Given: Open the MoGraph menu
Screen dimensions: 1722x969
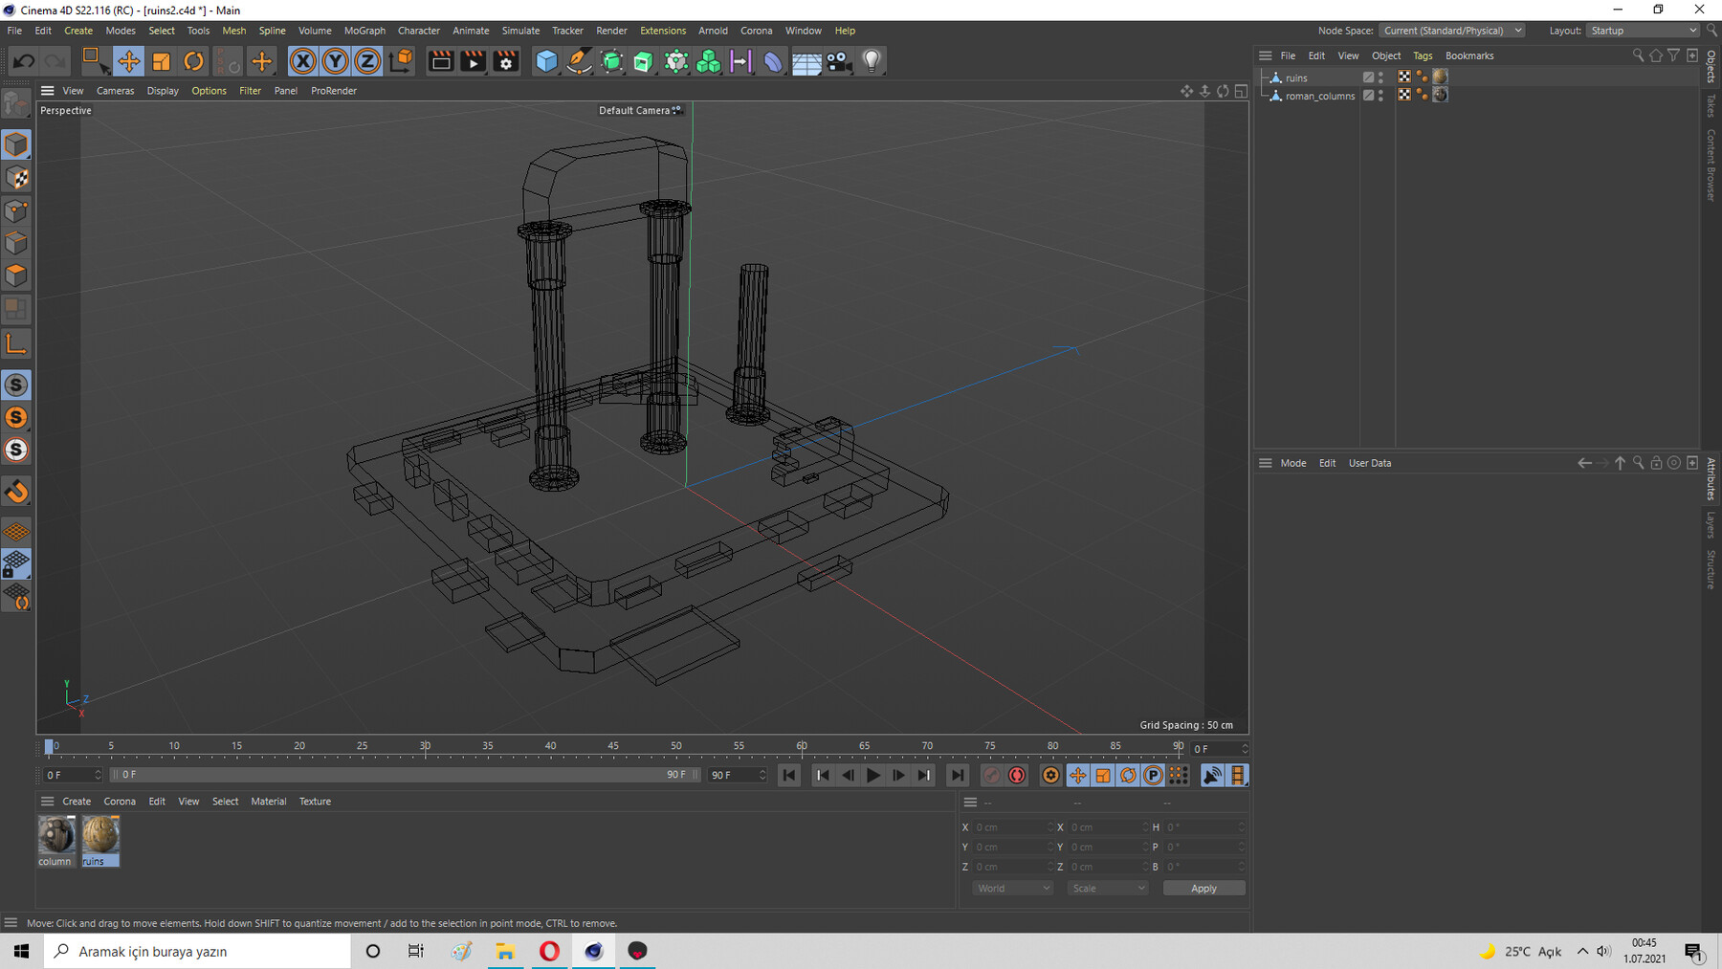Looking at the screenshot, I should 364,31.
